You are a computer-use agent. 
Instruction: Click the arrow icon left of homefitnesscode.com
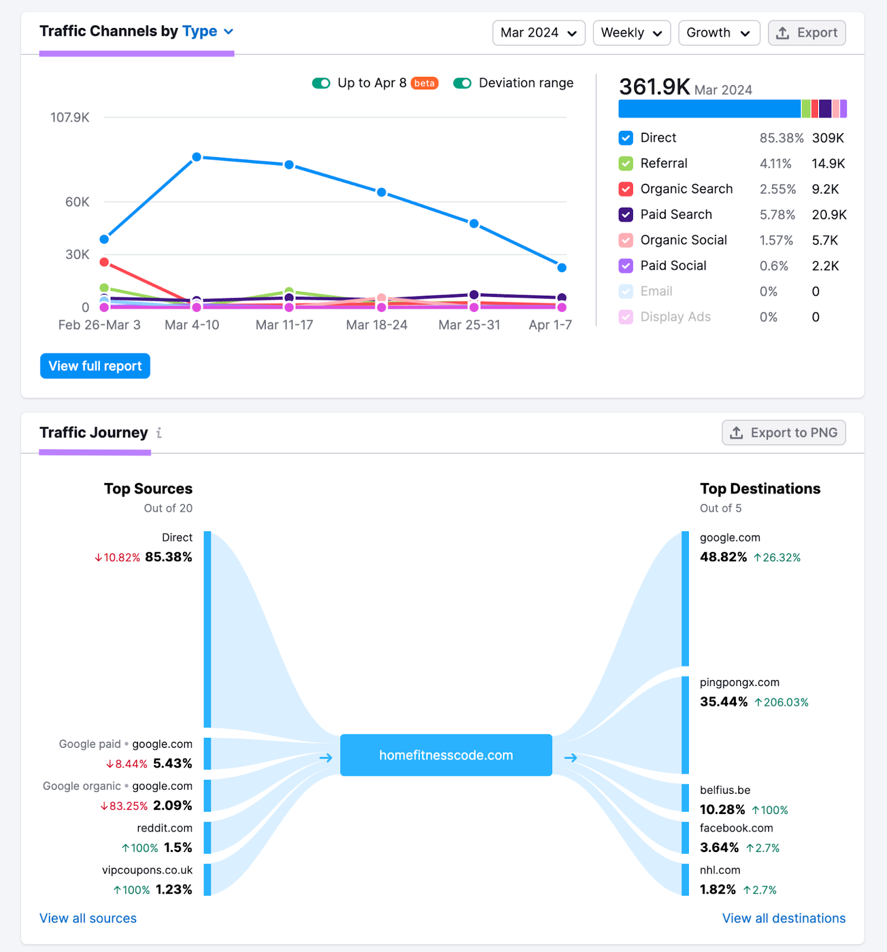pos(325,757)
